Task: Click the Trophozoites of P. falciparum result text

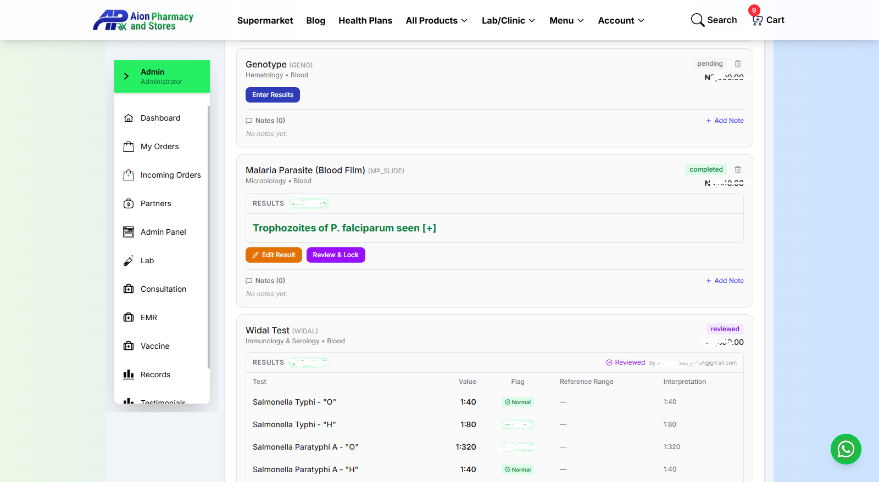Action: click(344, 228)
